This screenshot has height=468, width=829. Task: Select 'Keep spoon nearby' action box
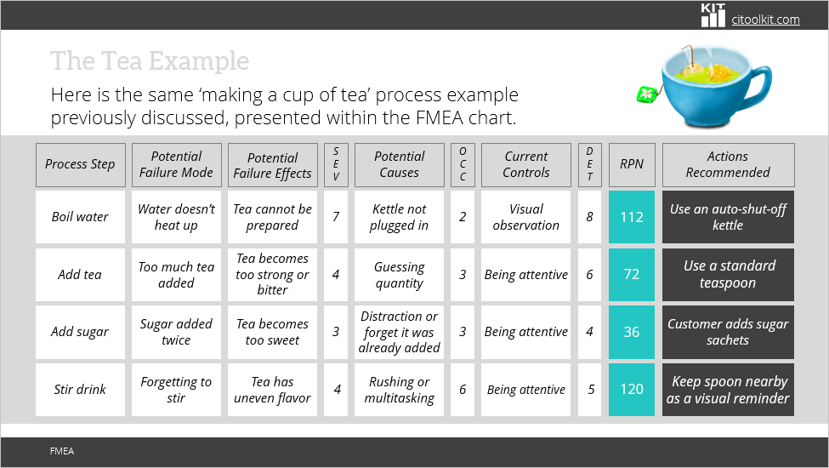(x=728, y=390)
